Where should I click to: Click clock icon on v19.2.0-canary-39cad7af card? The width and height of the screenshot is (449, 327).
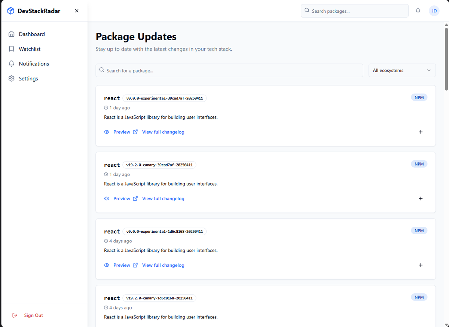click(106, 174)
